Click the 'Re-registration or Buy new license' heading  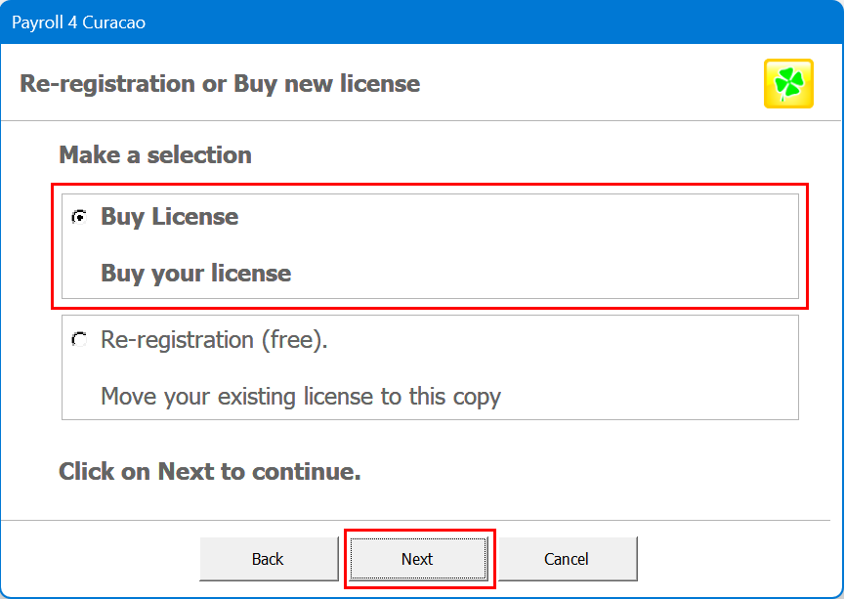click(220, 84)
